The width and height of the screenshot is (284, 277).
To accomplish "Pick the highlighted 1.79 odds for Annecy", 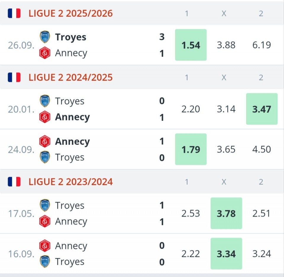I will (x=191, y=149).
